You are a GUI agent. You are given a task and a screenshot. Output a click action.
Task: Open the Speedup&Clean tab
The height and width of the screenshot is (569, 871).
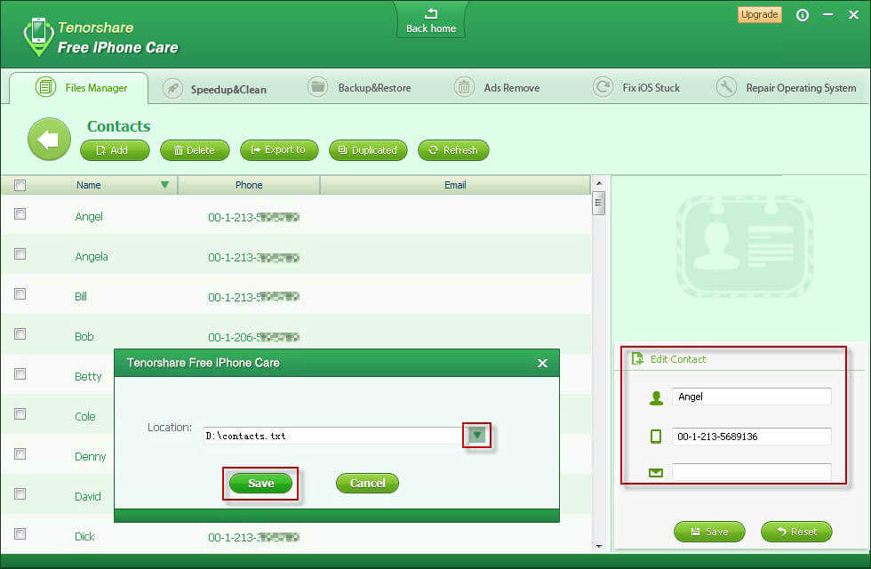(215, 89)
